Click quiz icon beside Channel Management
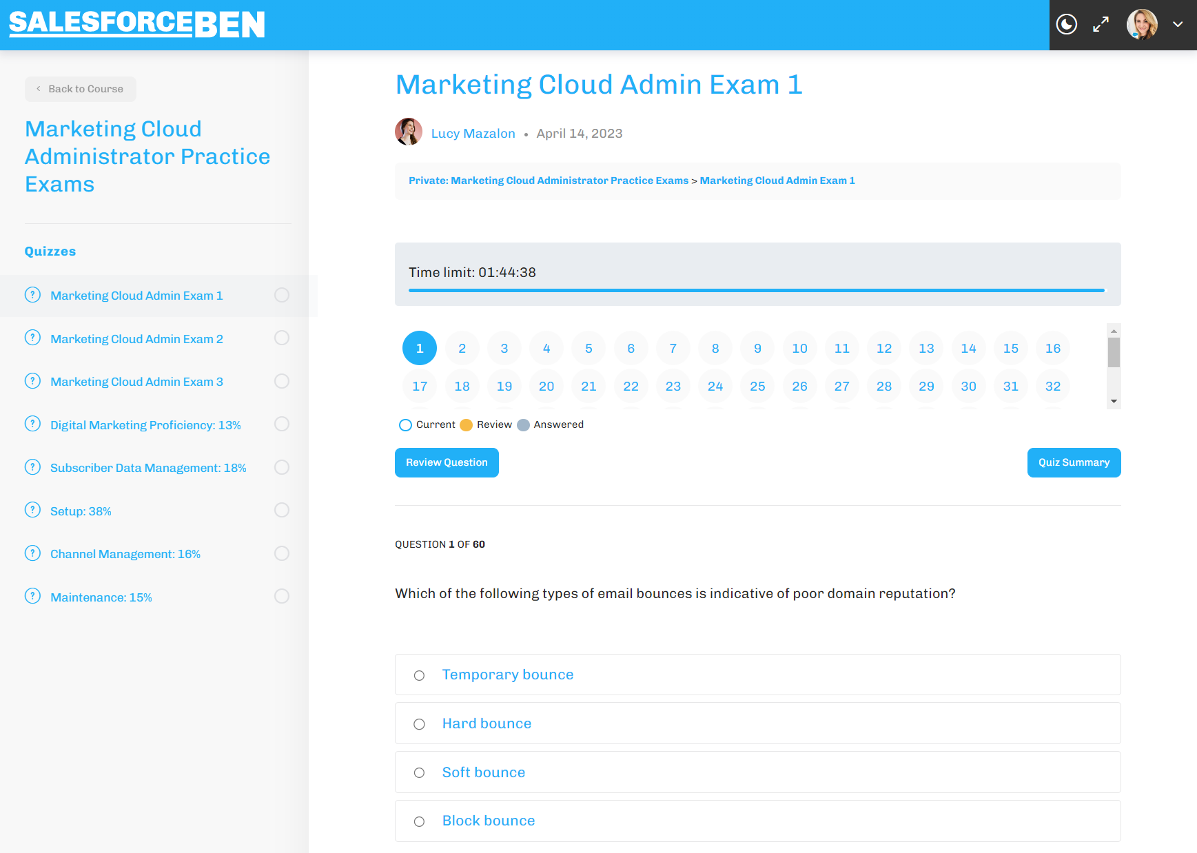The width and height of the screenshot is (1197, 853). pos(32,553)
